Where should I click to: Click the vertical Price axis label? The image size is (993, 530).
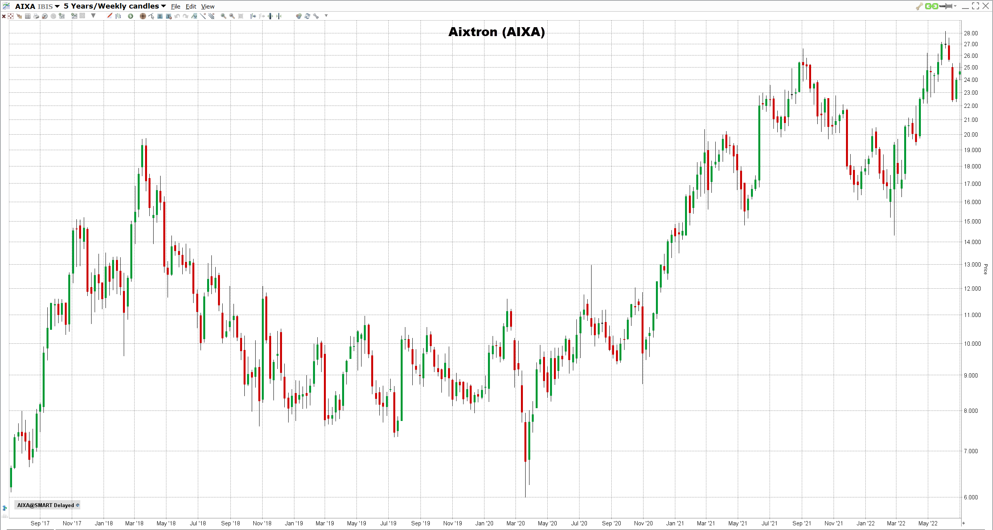[x=985, y=269]
